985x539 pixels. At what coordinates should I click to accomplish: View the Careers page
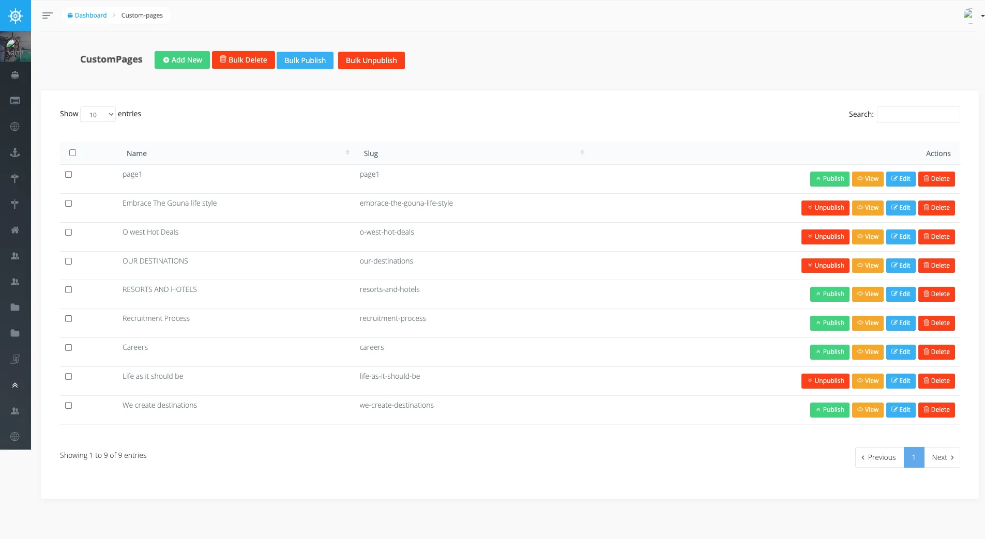point(868,352)
